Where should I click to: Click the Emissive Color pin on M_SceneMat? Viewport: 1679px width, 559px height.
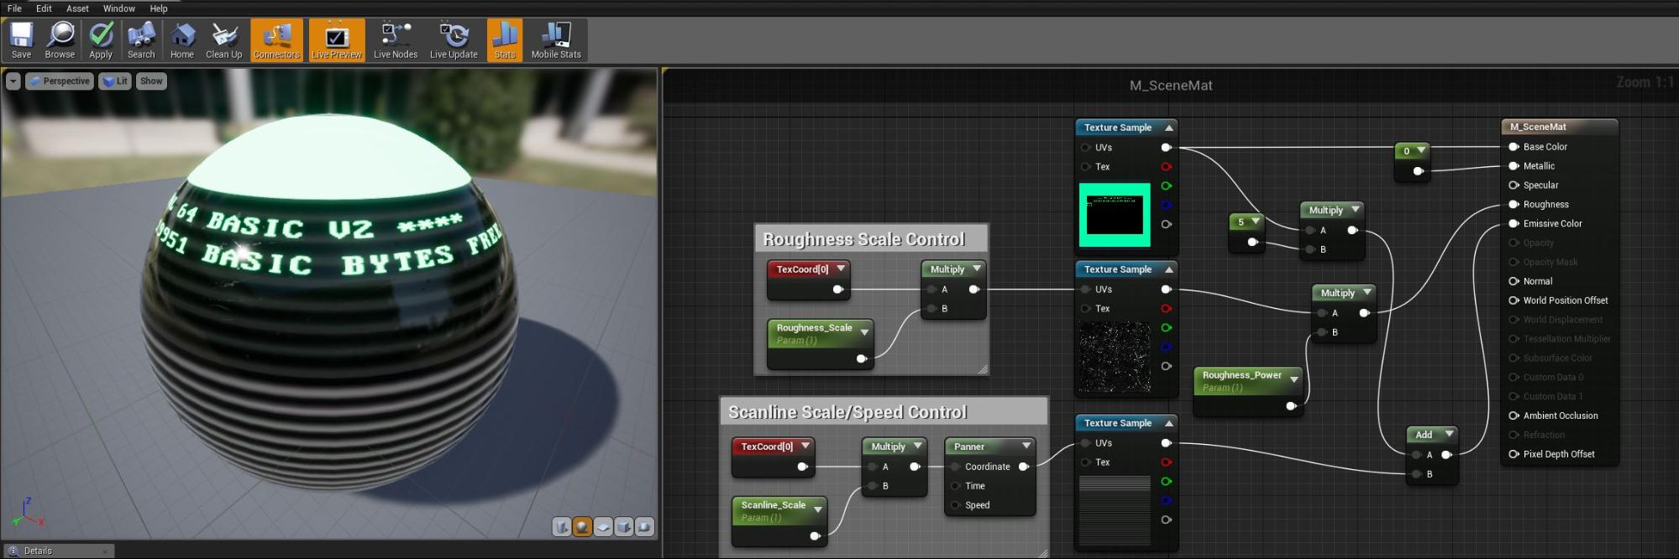1514,224
